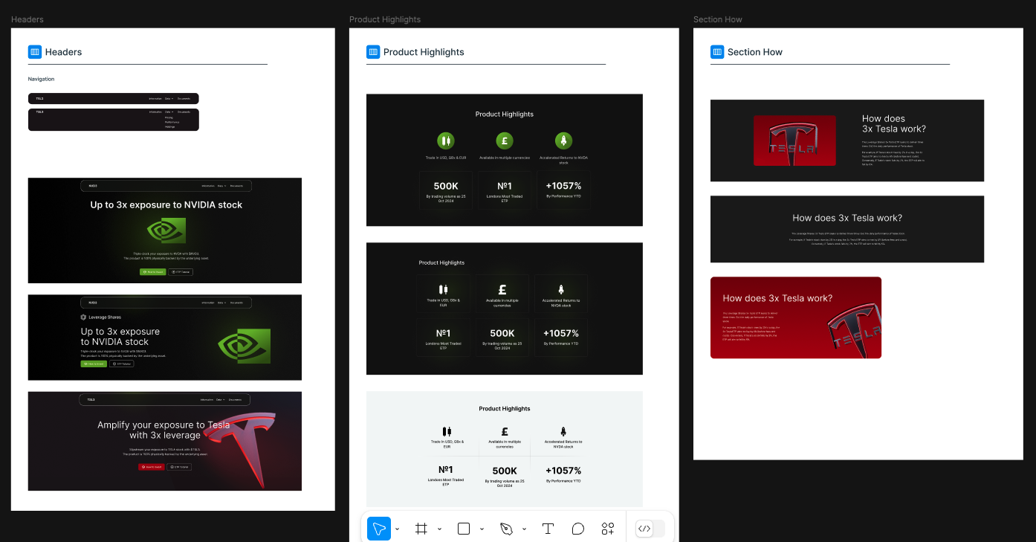Select the Product Highlights frame label
Viewport: 1036px width, 542px height.
click(385, 19)
